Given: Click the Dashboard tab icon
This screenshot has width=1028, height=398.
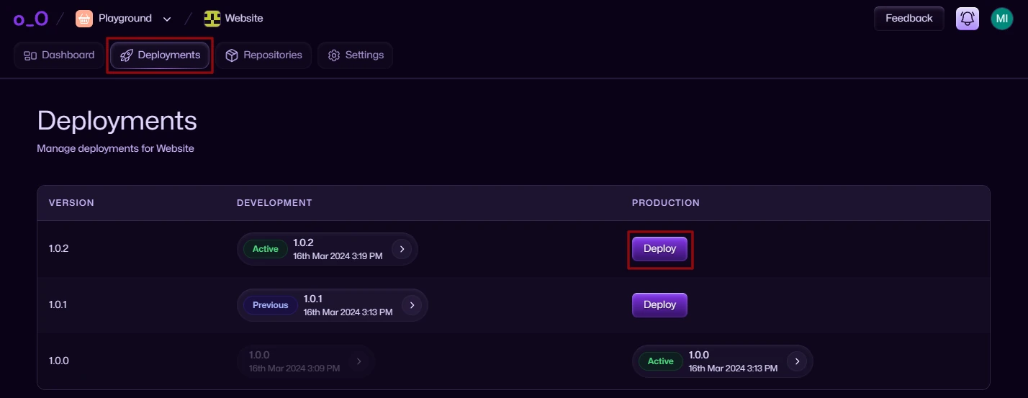Looking at the screenshot, I should click(x=30, y=55).
